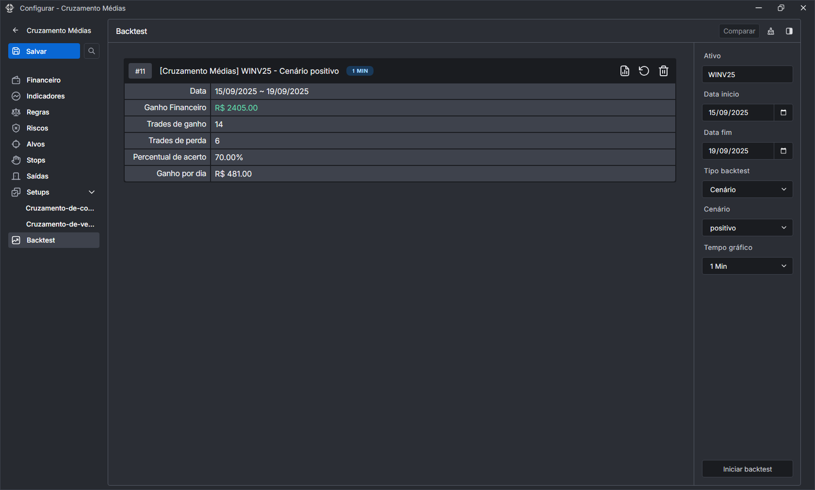815x490 pixels.
Task: Rerun backtest #11 with refresh icon
Action: pyautogui.click(x=644, y=71)
